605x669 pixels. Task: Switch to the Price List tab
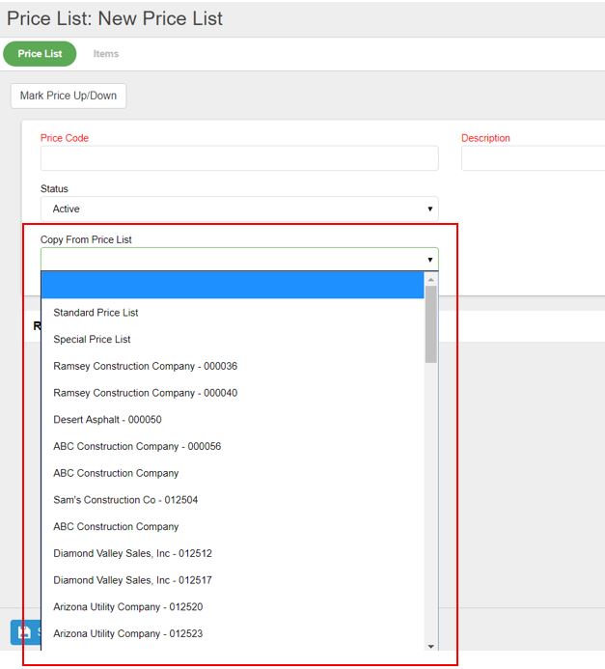click(40, 54)
